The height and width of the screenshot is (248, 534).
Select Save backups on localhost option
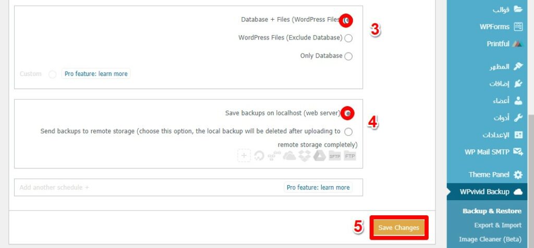[x=347, y=113]
